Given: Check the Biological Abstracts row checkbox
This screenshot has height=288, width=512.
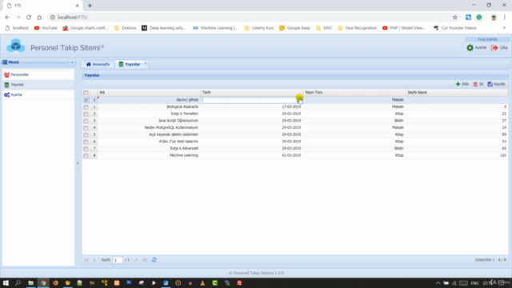Looking at the screenshot, I should pyautogui.click(x=86, y=107).
